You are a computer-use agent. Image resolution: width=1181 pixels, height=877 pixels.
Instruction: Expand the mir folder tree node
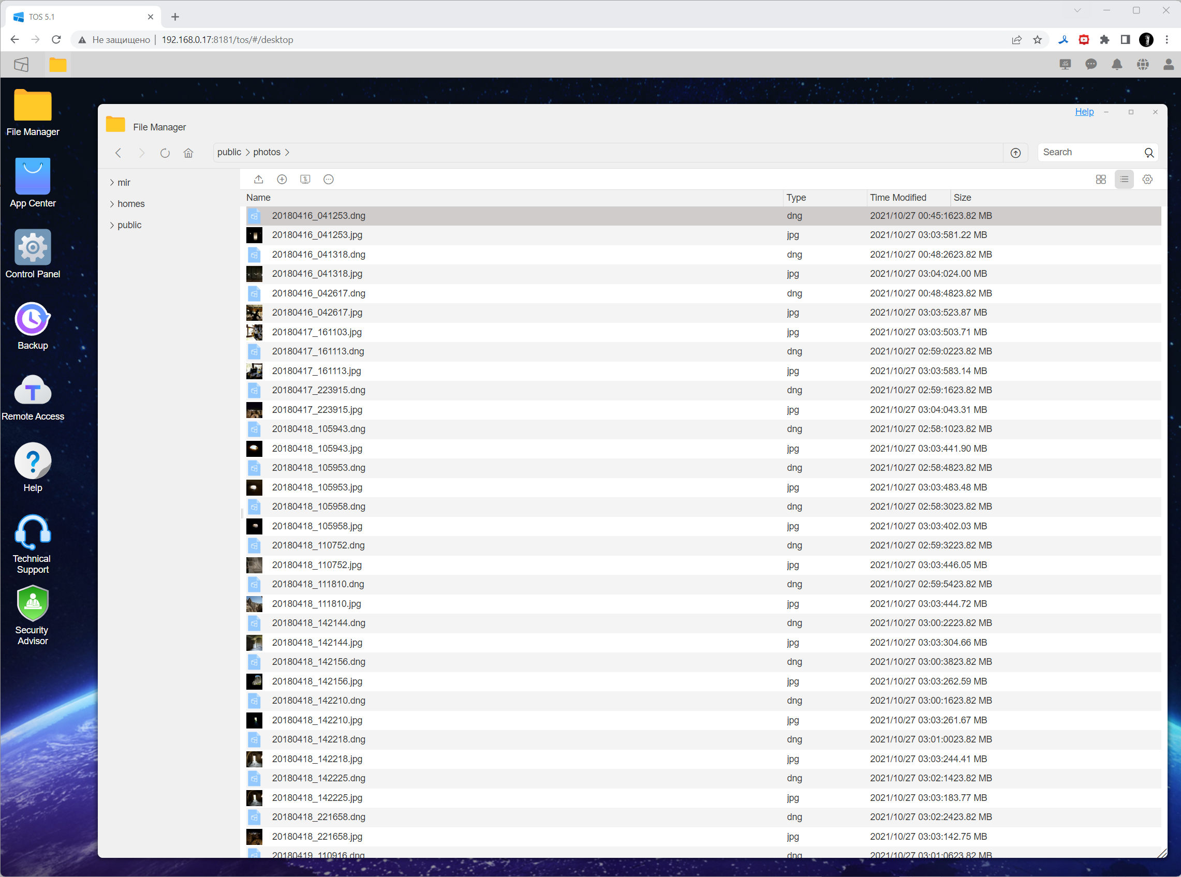click(x=112, y=183)
